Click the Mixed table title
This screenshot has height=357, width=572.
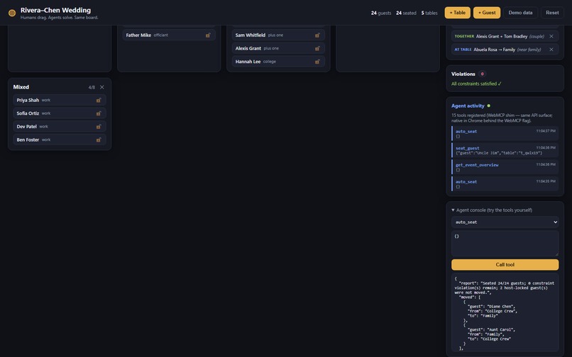coord(21,87)
